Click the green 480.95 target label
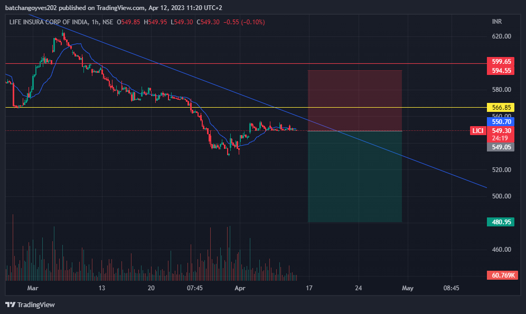This screenshot has height=314, width=526. (x=501, y=222)
